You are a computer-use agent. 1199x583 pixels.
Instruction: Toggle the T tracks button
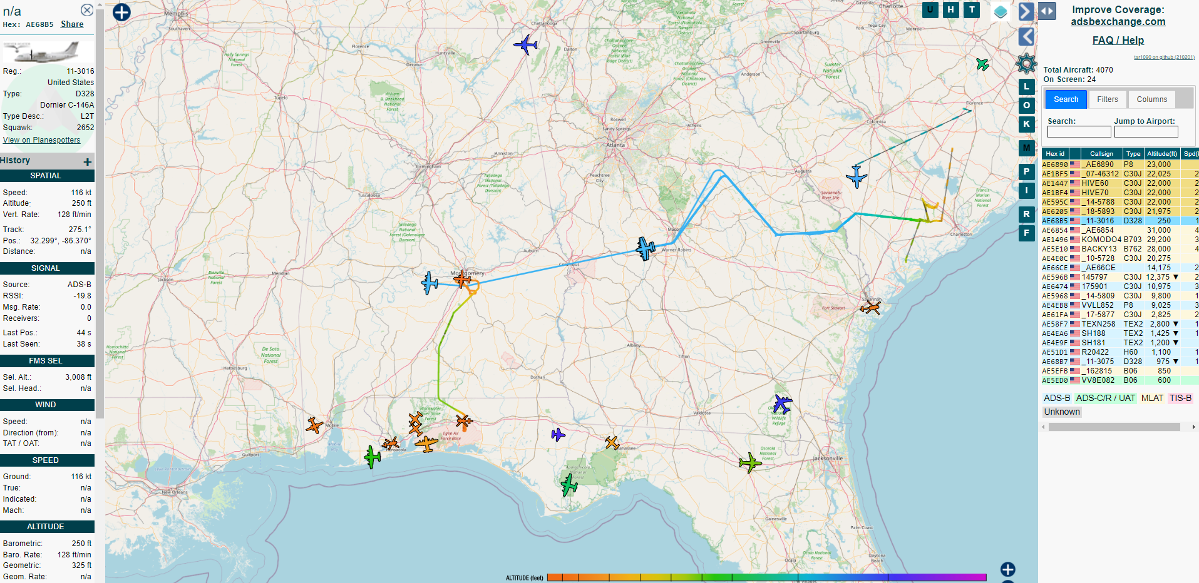[972, 9]
